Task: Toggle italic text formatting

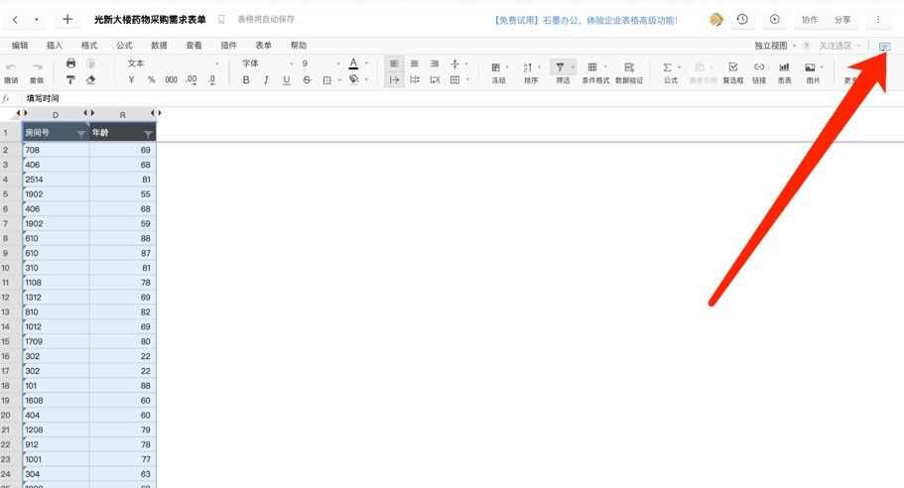Action: tap(266, 80)
